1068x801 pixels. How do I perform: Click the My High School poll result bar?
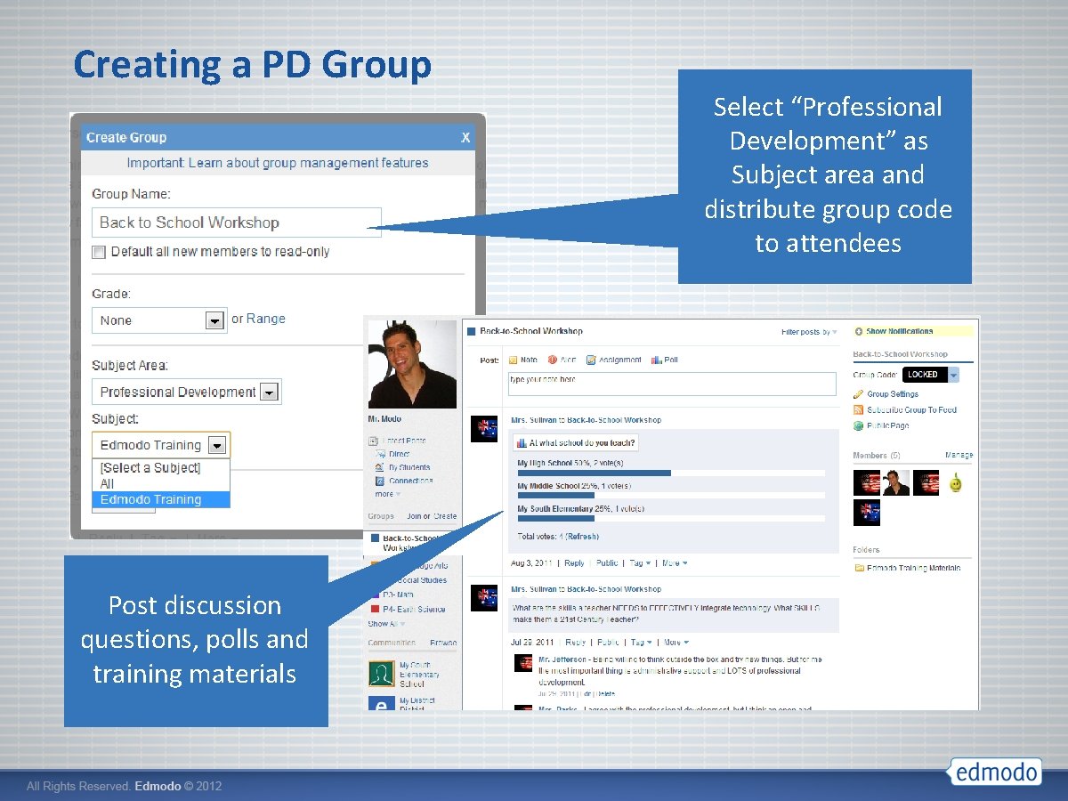click(x=671, y=473)
